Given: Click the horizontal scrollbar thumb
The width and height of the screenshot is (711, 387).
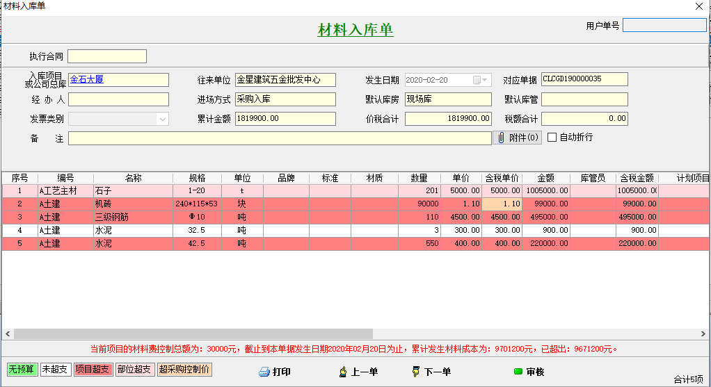Looking at the screenshot, I should pos(193,334).
